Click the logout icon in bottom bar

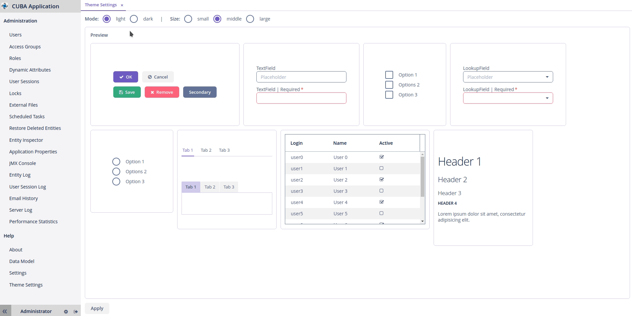[x=76, y=312]
